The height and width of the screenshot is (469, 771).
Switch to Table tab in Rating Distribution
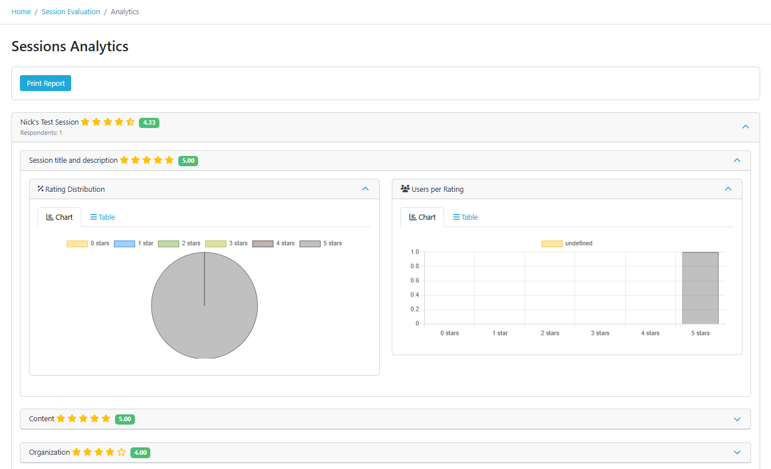pyautogui.click(x=102, y=217)
